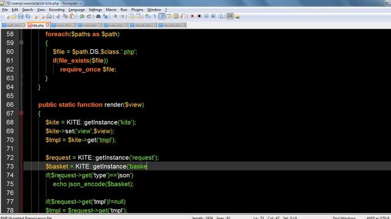Open the File menu
This screenshot has height=219, width=391.
click(5, 10)
